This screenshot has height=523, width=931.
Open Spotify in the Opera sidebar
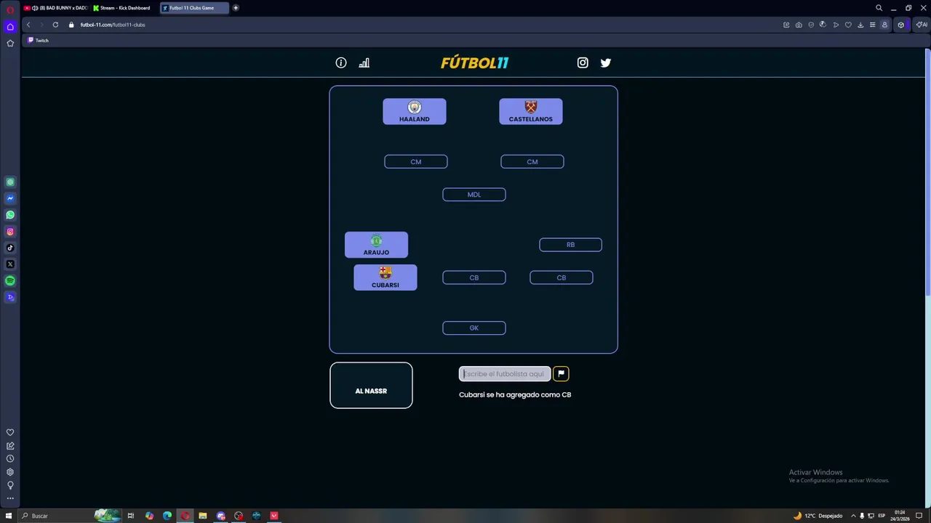pyautogui.click(x=10, y=280)
